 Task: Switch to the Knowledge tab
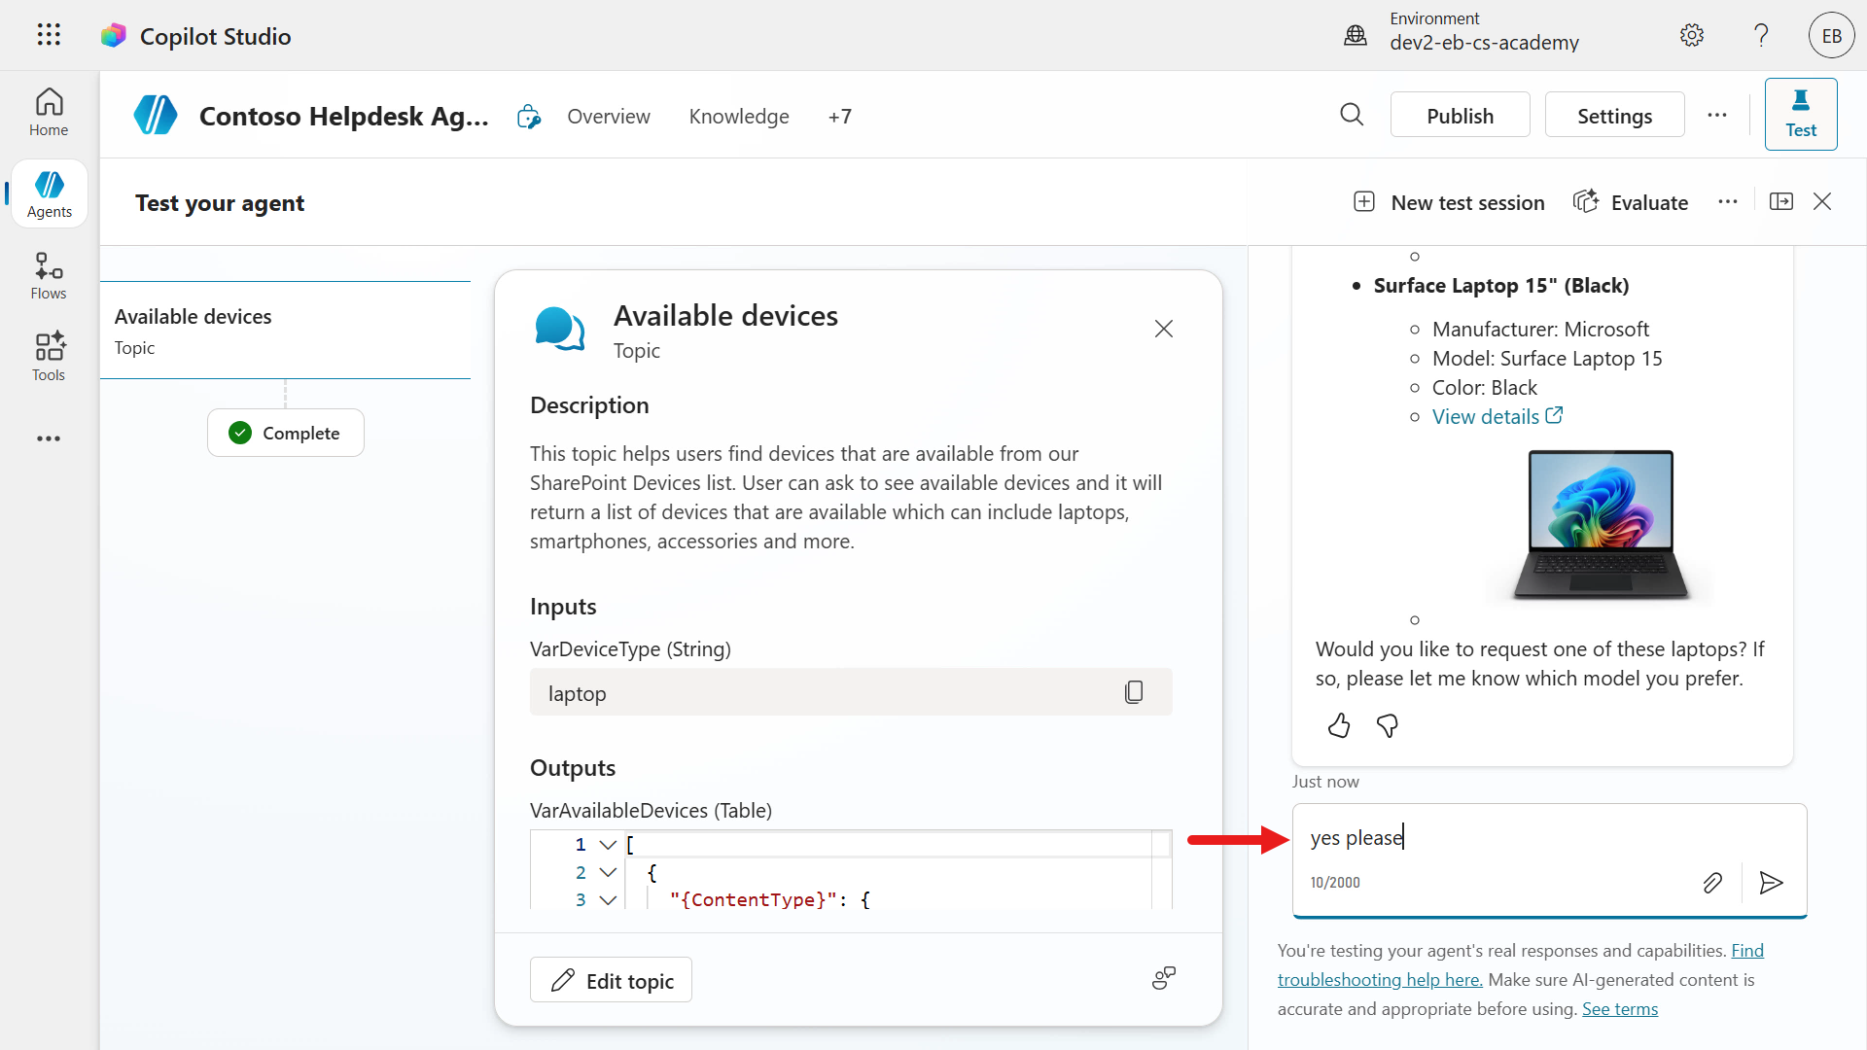coord(738,117)
